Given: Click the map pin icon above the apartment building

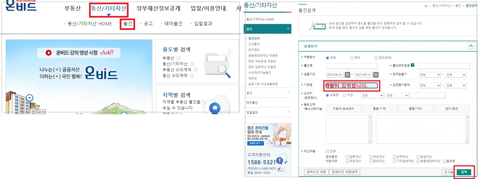Looking at the screenshot, I should [30, 98].
